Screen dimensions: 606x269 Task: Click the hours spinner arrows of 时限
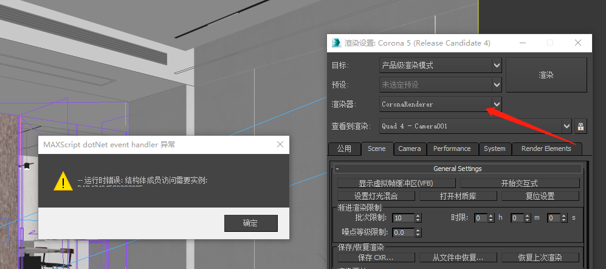[x=491, y=218]
